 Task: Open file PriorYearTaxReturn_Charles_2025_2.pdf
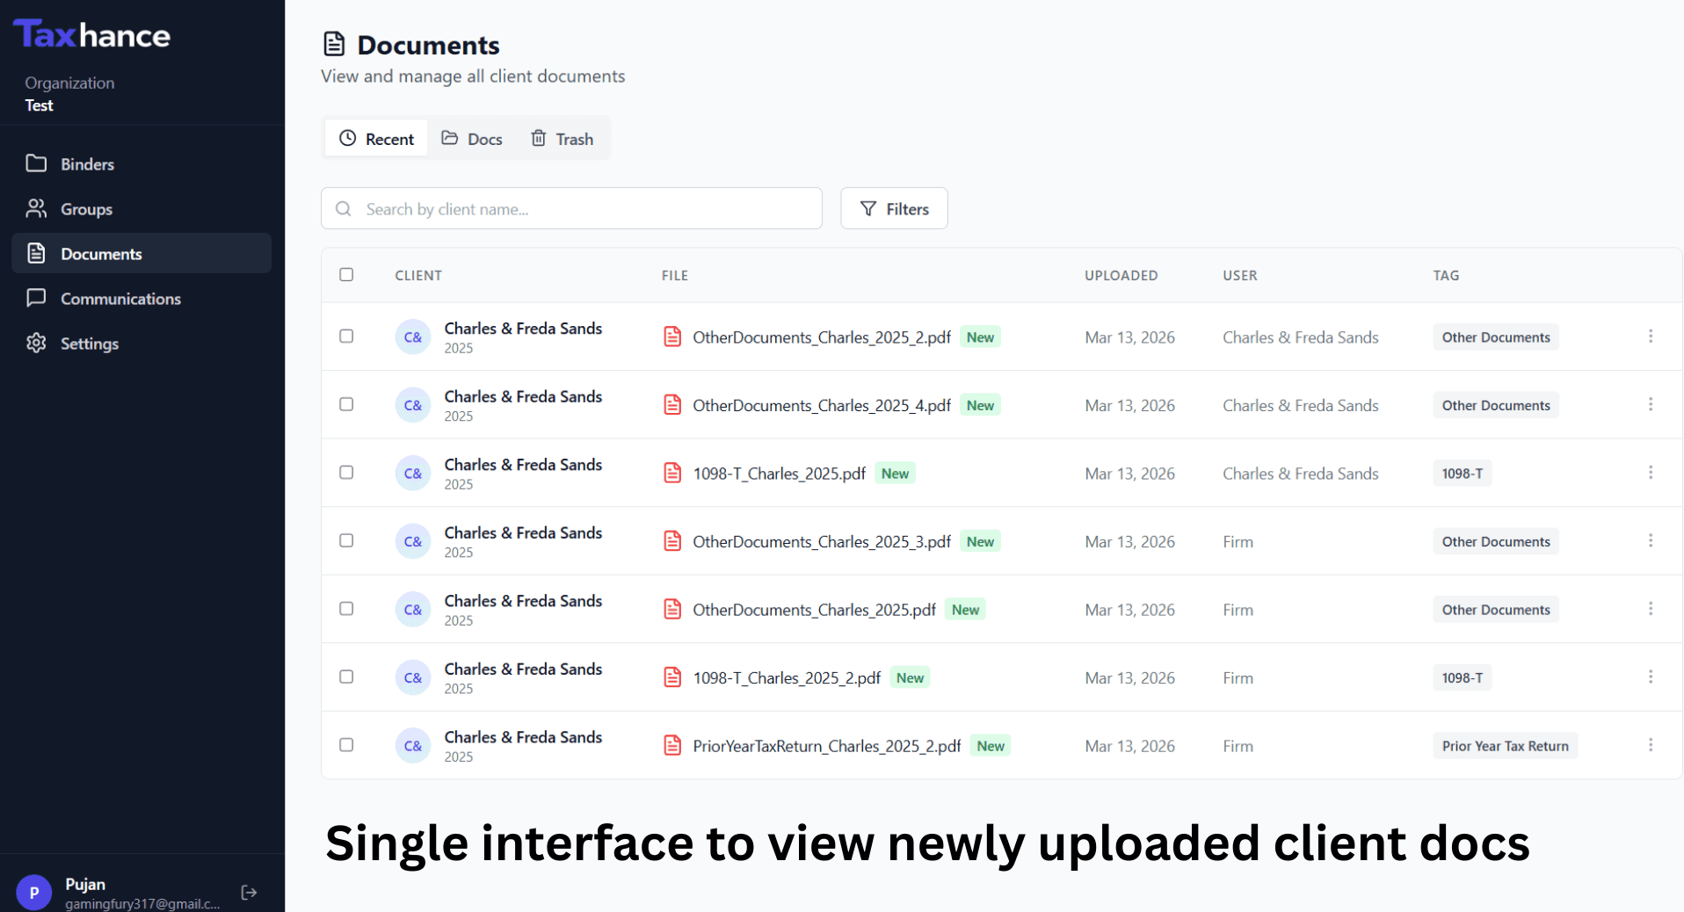coord(827,746)
